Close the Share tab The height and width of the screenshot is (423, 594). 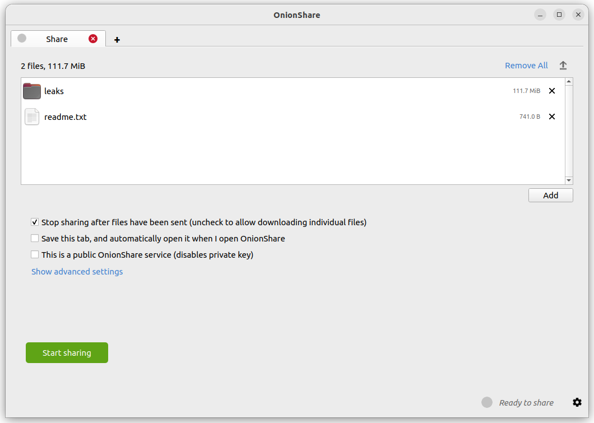[x=93, y=39]
